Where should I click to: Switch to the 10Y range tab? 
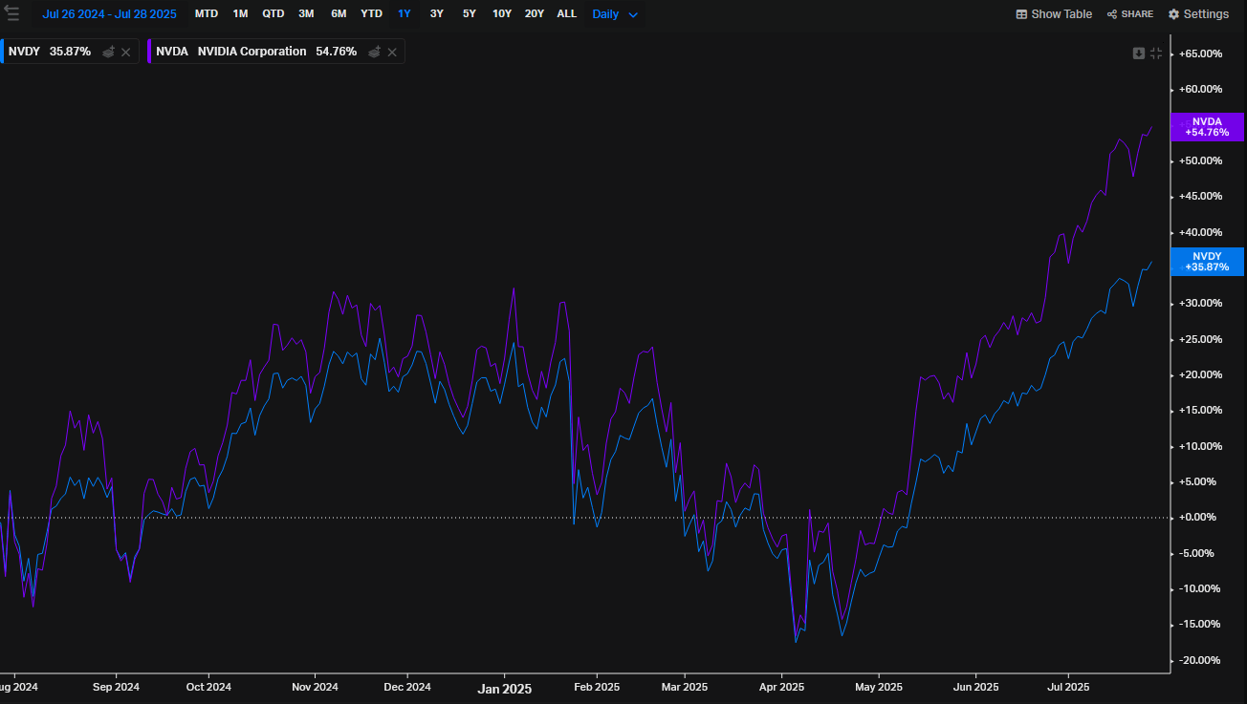pos(502,13)
